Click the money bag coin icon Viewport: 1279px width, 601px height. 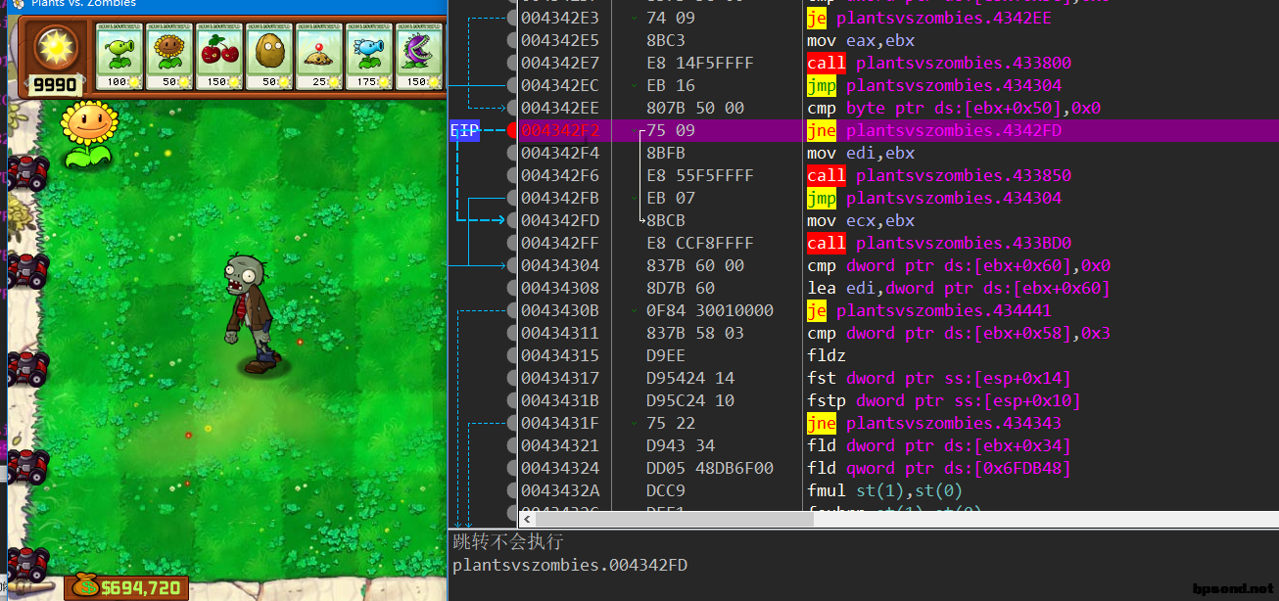[85, 586]
